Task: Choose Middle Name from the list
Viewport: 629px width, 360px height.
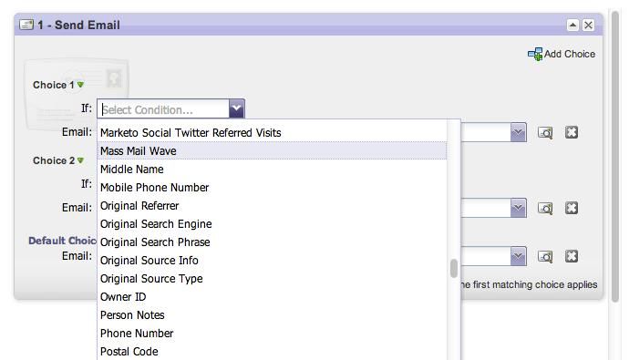Action: coord(272,170)
